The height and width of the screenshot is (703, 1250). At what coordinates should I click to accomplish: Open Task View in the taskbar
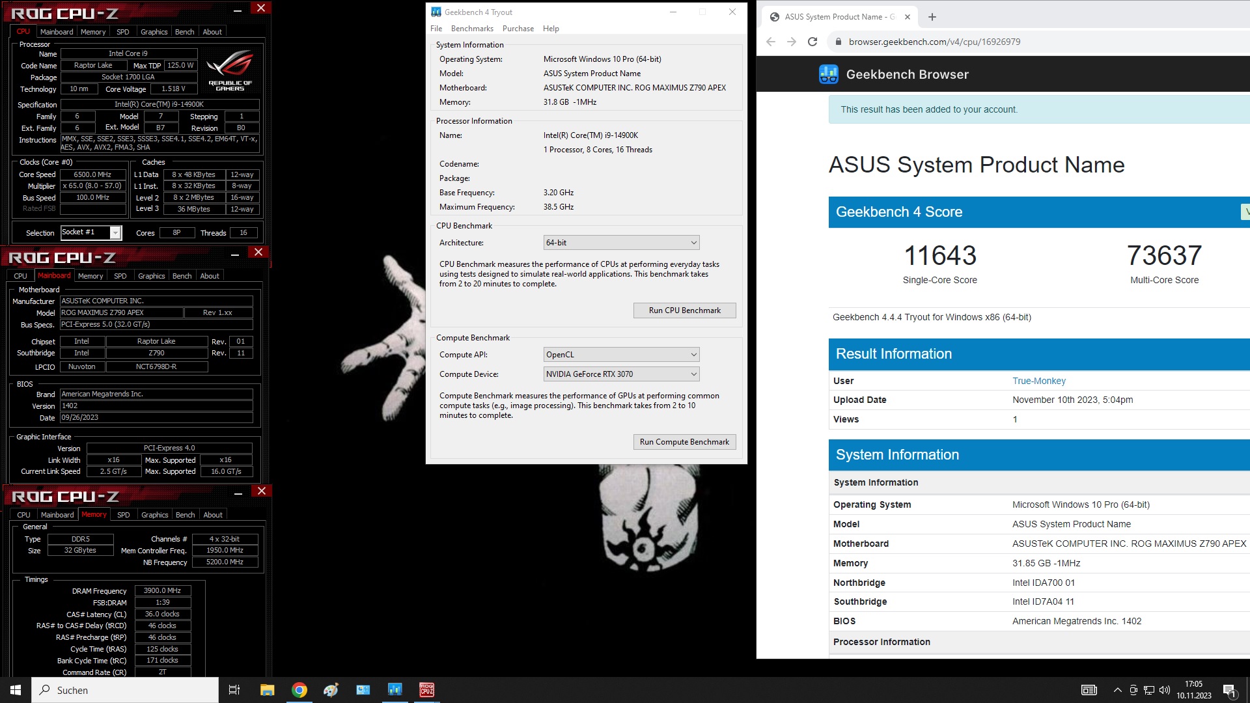click(x=234, y=690)
